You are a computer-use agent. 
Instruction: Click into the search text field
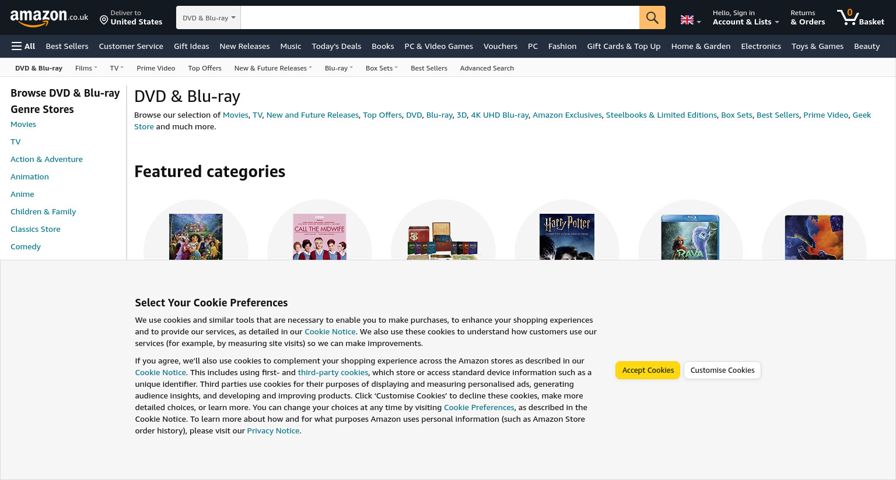(440, 17)
